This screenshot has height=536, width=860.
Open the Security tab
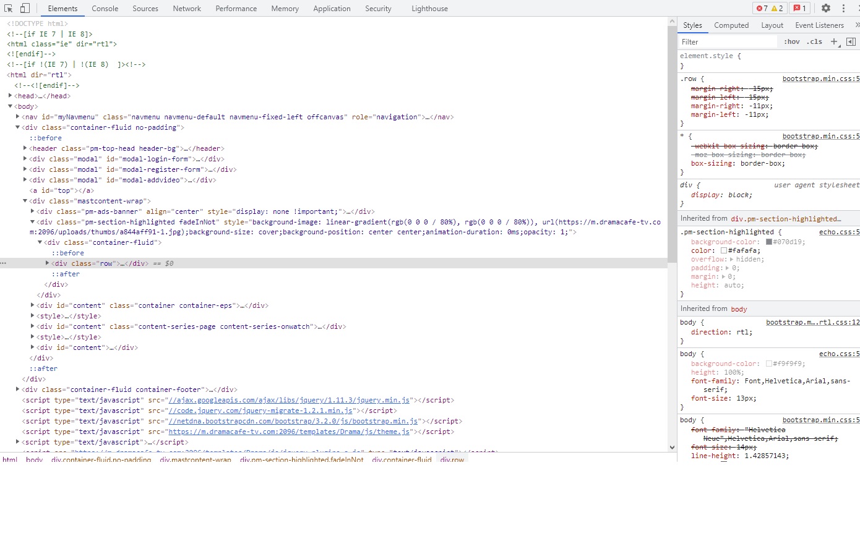tap(378, 8)
